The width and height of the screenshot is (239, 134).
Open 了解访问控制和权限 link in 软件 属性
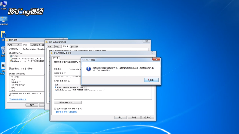(x=18, y=100)
